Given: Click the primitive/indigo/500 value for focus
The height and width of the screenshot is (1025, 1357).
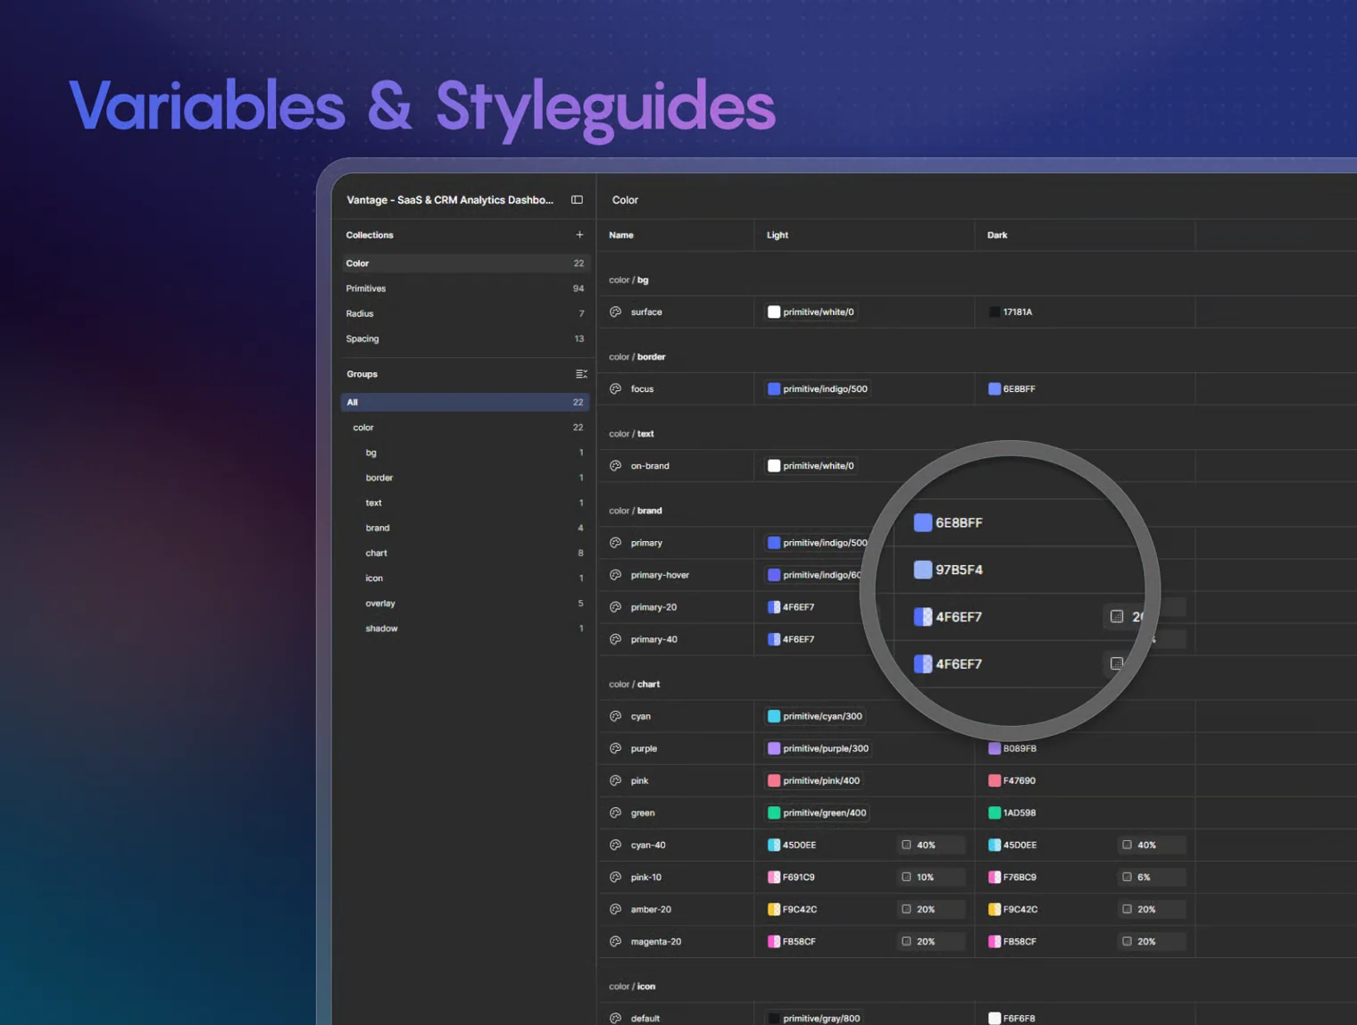Looking at the screenshot, I should [818, 389].
